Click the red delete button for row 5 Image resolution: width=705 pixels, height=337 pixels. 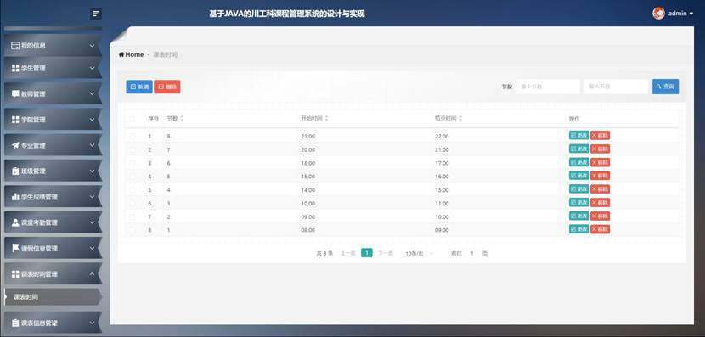[x=601, y=189]
